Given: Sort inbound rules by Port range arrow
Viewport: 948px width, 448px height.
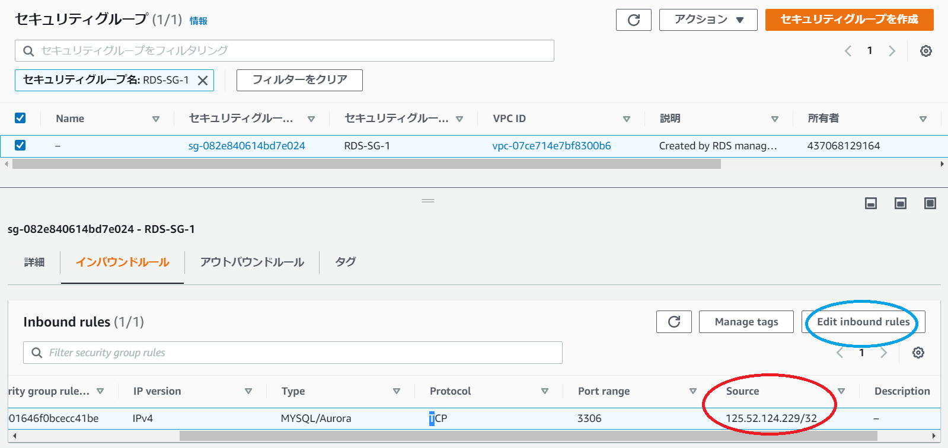Looking at the screenshot, I should pos(693,391).
